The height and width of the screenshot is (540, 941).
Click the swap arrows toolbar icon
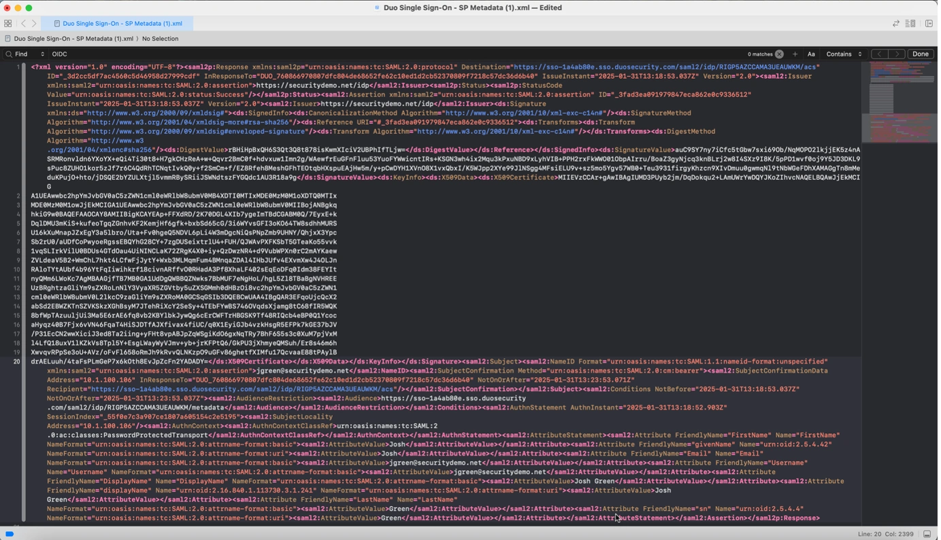(x=896, y=23)
